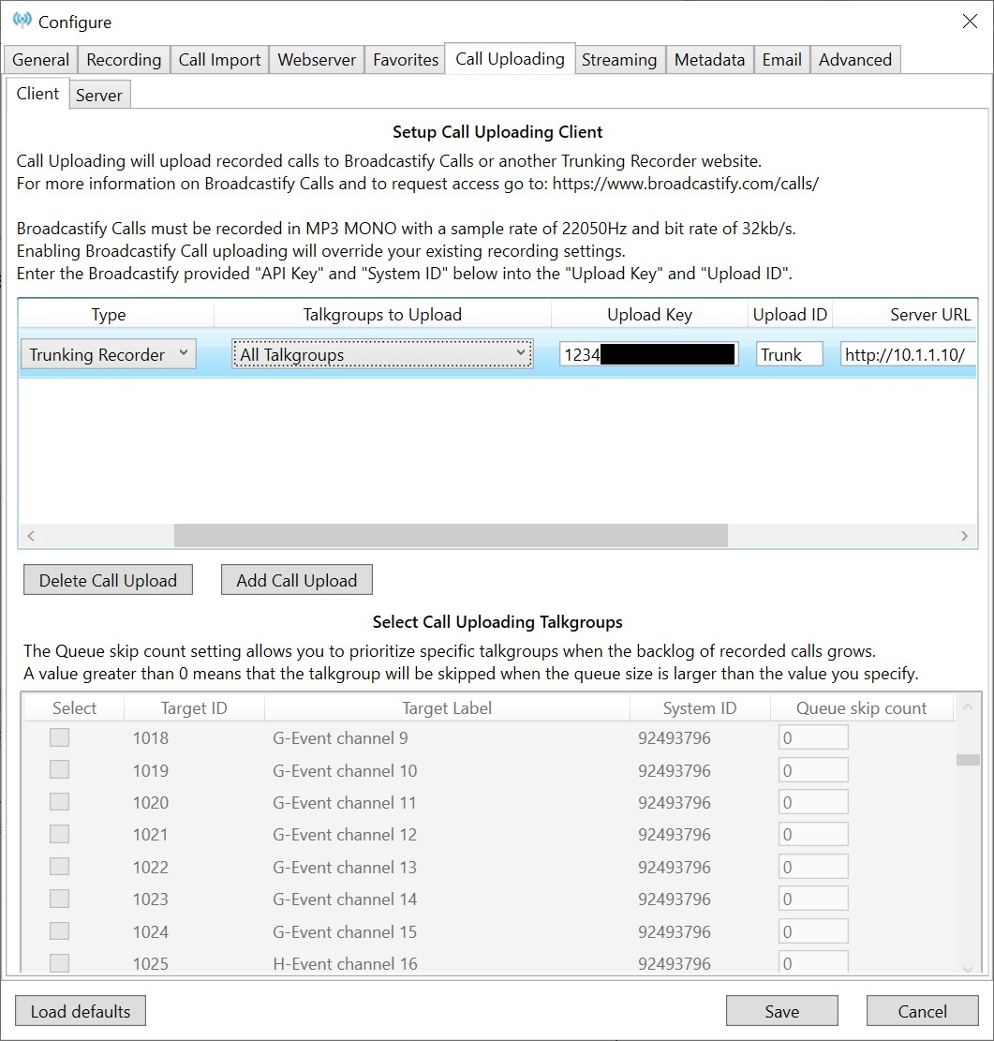Enable the checkbox for Target ID 1021
Screen dimensions: 994x1041
60,834
